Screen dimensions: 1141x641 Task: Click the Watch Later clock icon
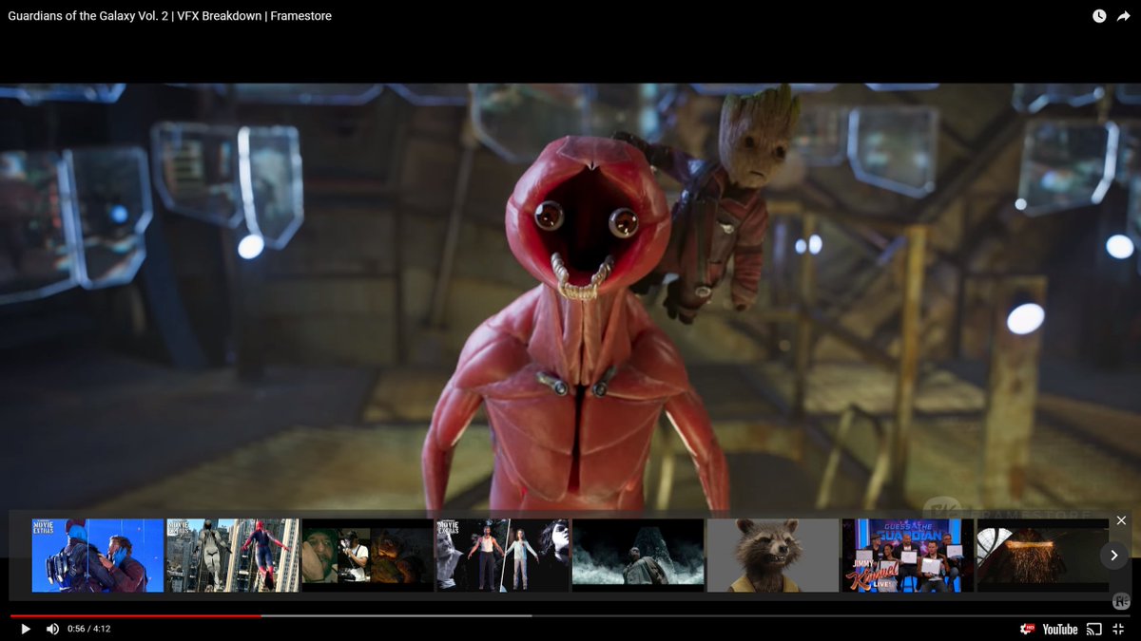pyautogui.click(x=1099, y=16)
